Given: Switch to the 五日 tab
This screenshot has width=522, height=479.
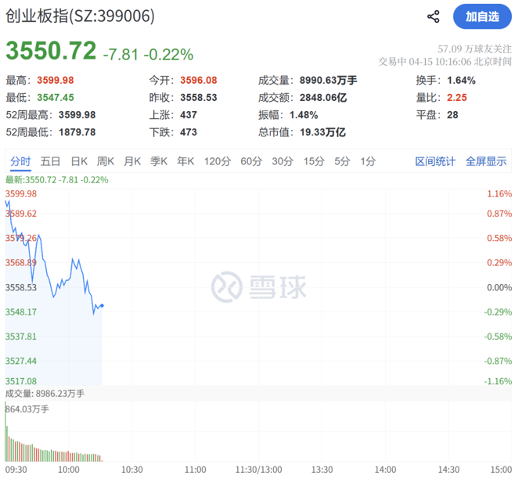Looking at the screenshot, I should pyautogui.click(x=50, y=161).
